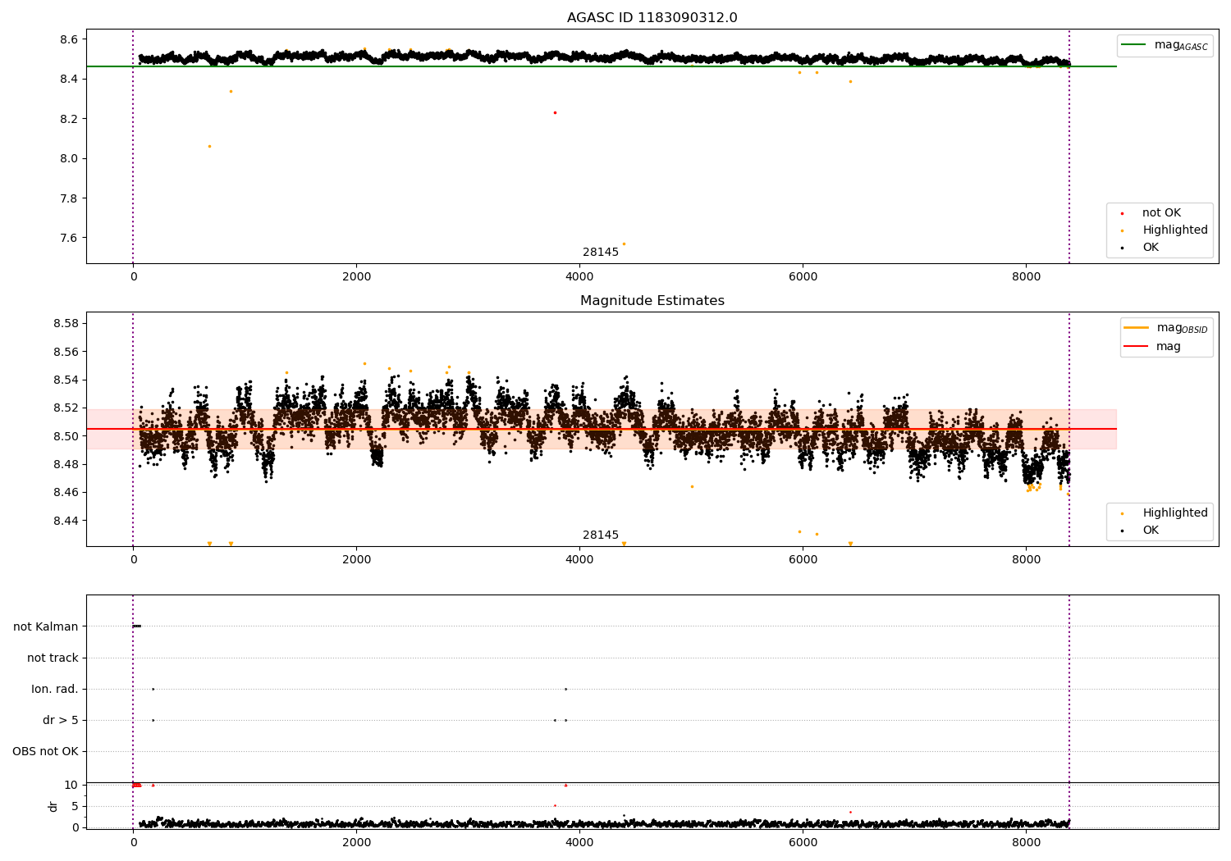Click Highlighted in the middle plot legend

click(x=1164, y=513)
